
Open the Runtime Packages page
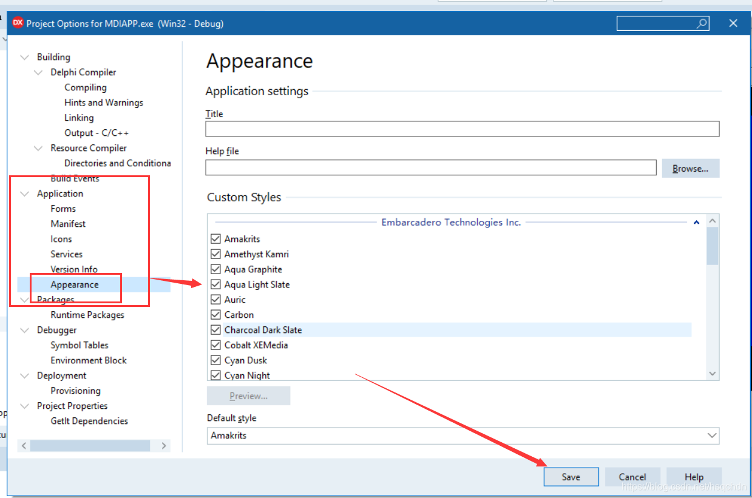(x=87, y=314)
